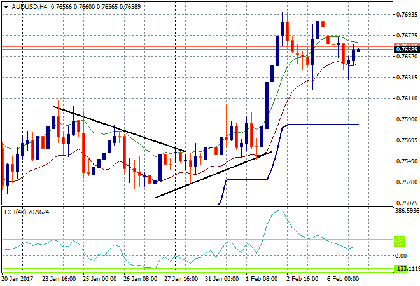Viewport: 420px width, 286px height.
Task: Click the 0.75900 price axis label
Action: pos(407,119)
